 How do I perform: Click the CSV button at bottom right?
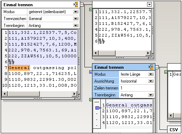(174, 130)
